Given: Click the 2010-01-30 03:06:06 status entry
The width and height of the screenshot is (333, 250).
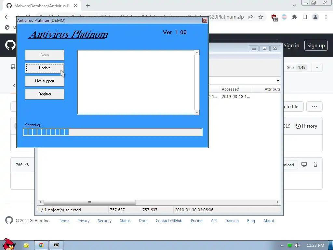Looking at the screenshot, I should pyautogui.click(x=194, y=210).
